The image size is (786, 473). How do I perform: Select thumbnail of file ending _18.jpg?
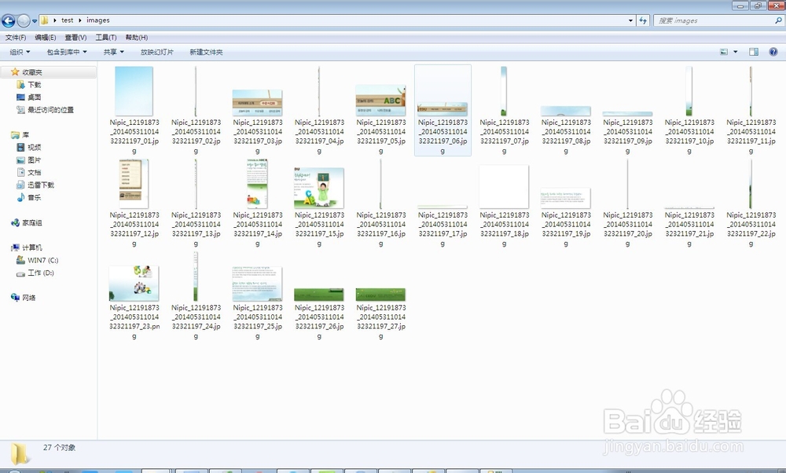[504, 186]
